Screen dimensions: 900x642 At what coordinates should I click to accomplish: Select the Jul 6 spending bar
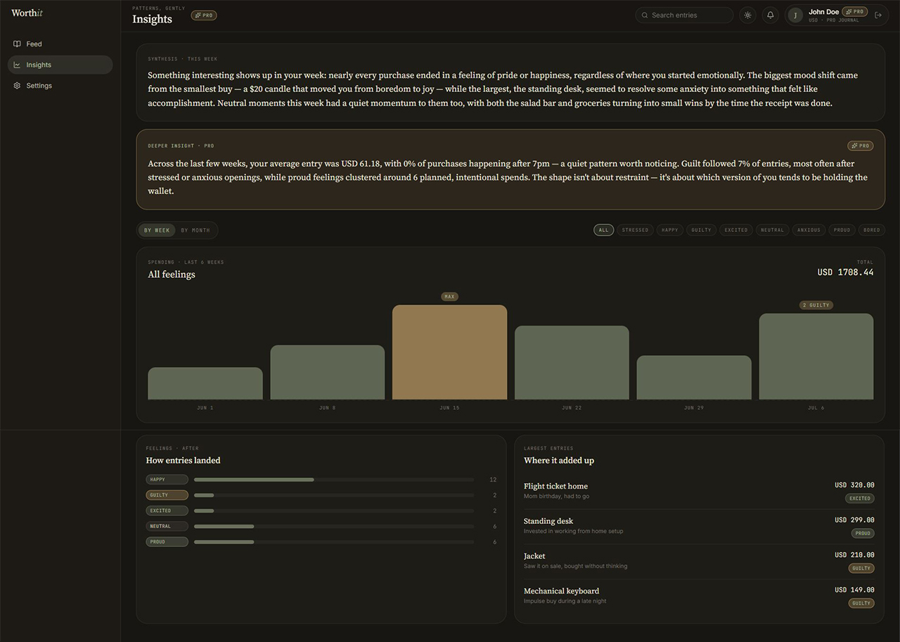[816, 357]
